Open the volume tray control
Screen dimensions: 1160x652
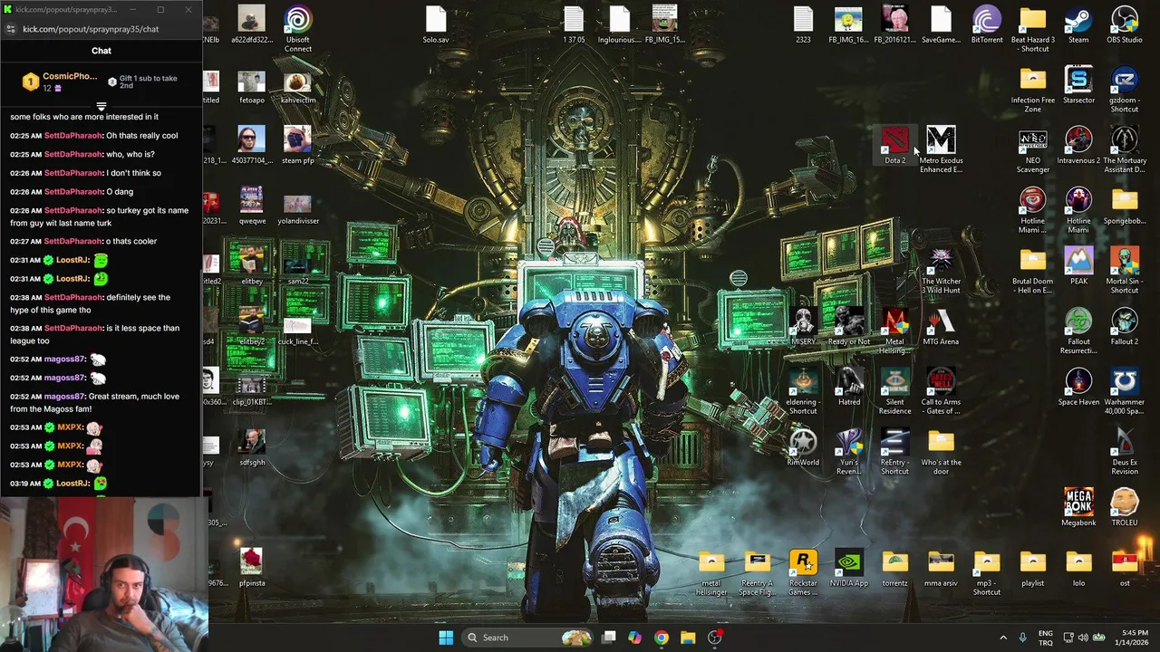click(1084, 638)
